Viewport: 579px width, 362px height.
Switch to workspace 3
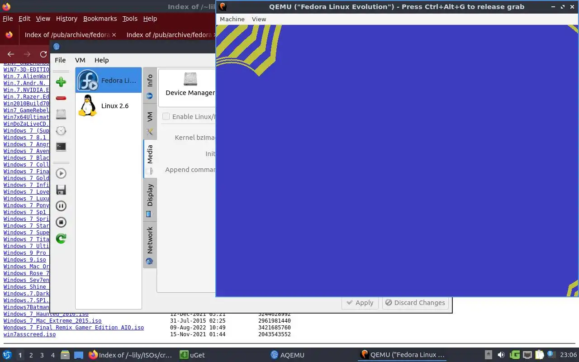(42, 355)
